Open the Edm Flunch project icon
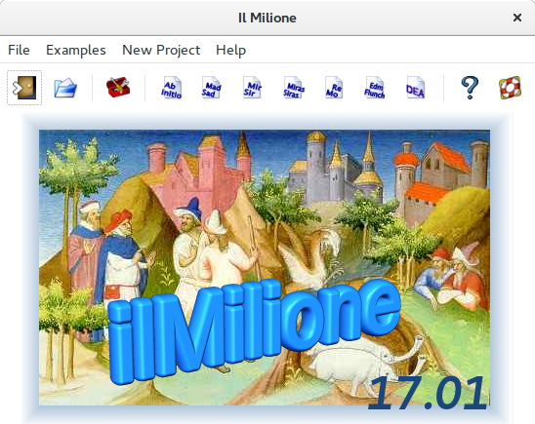Viewport: 535px width, 424px height. point(374,88)
